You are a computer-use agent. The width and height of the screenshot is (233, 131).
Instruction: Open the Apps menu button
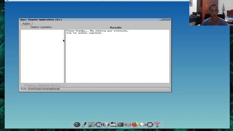pos(26,23)
